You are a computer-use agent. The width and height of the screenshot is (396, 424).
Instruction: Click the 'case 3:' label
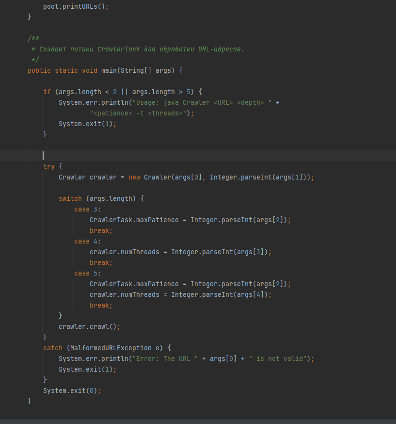(88, 210)
